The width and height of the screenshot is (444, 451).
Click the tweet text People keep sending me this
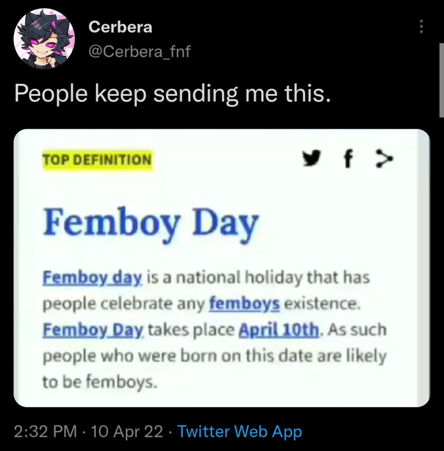[x=172, y=93]
